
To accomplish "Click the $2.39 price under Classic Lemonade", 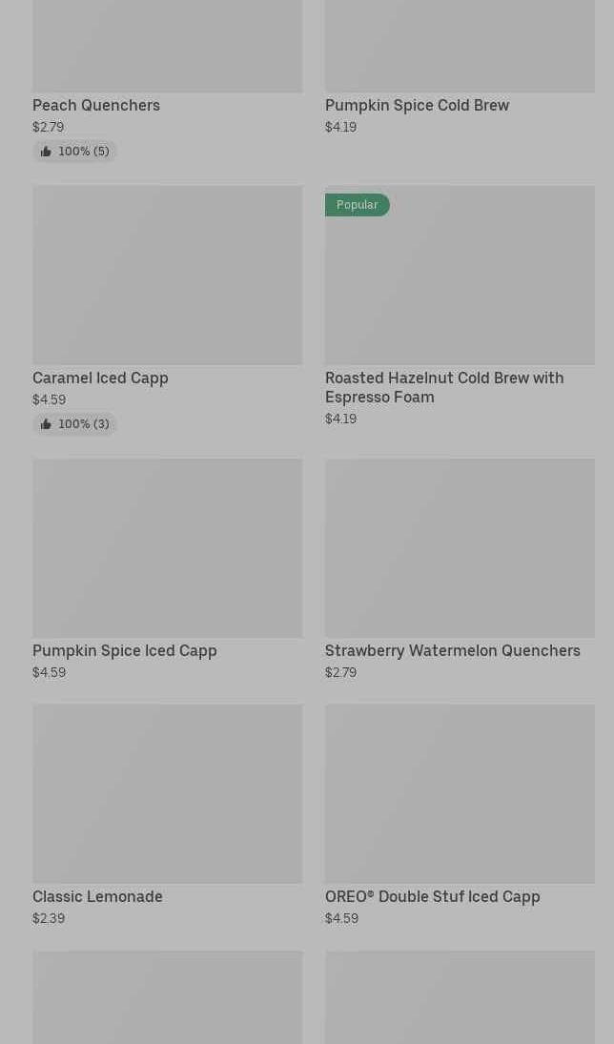I will click(49, 918).
